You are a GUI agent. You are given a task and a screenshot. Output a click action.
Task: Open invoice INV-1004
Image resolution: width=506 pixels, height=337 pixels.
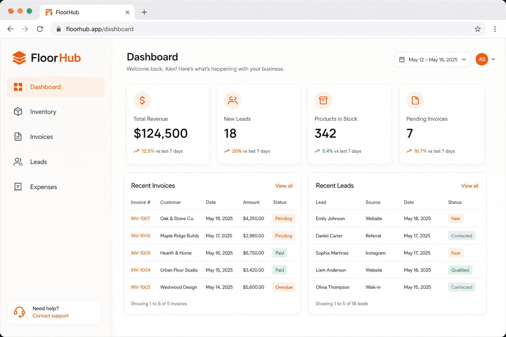tap(141, 270)
